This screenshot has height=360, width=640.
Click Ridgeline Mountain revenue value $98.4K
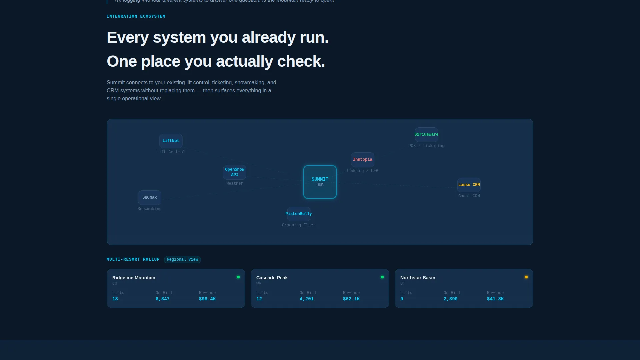(x=207, y=299)
